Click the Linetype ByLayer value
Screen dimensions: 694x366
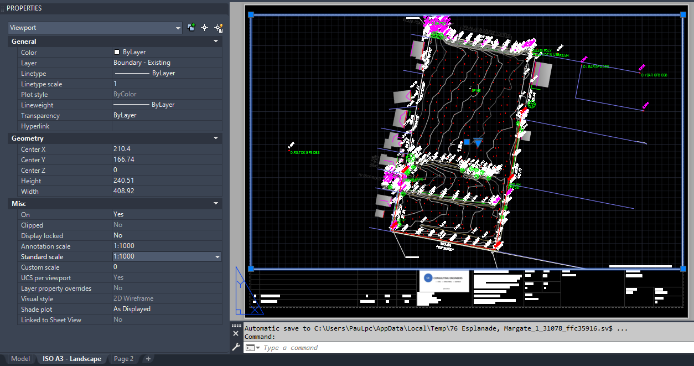tap(167, 73)
